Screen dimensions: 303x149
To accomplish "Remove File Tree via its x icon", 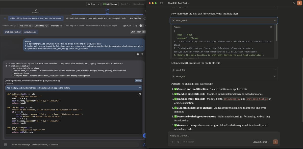I will tap(30, 26).
